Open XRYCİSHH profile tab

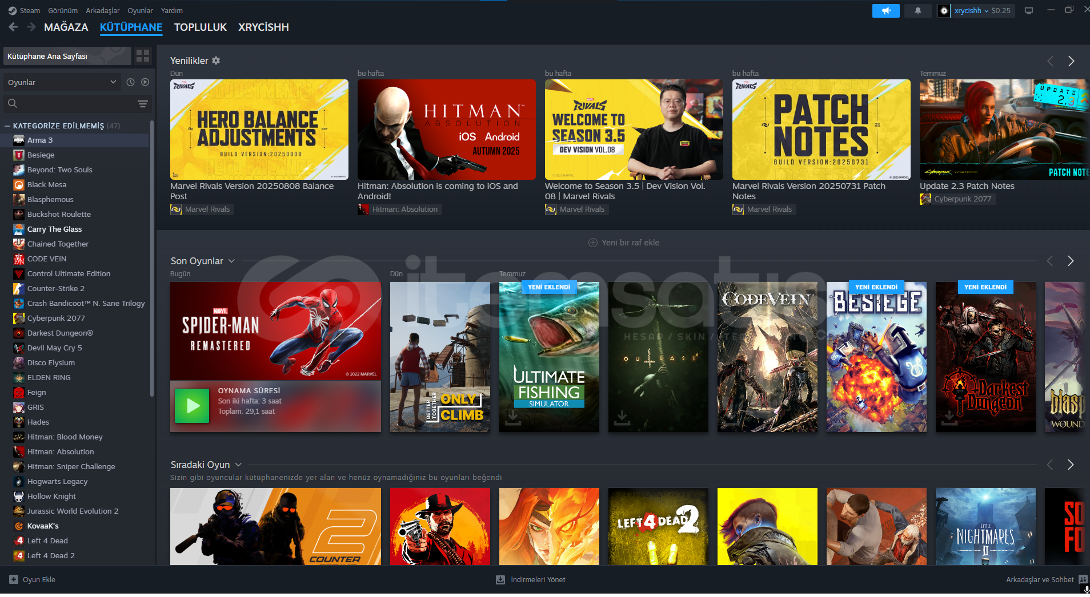[x=263, y=27]
